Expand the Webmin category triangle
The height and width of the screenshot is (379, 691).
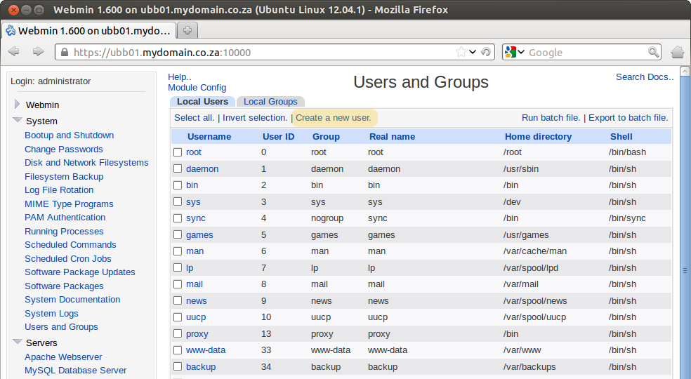[x=17, y=104]
